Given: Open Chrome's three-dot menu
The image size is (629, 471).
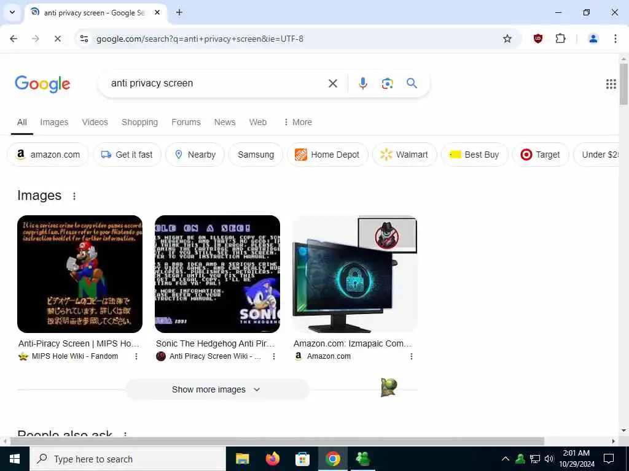Looking at the screenshot, I should [615, 39].
